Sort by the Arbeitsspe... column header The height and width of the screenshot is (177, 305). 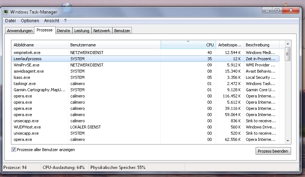[230, 45]
